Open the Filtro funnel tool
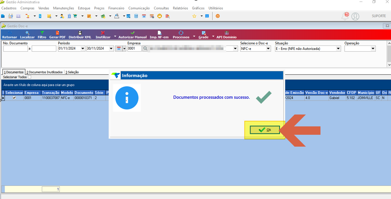The image size is (391, 199). (x=42, y=35)
